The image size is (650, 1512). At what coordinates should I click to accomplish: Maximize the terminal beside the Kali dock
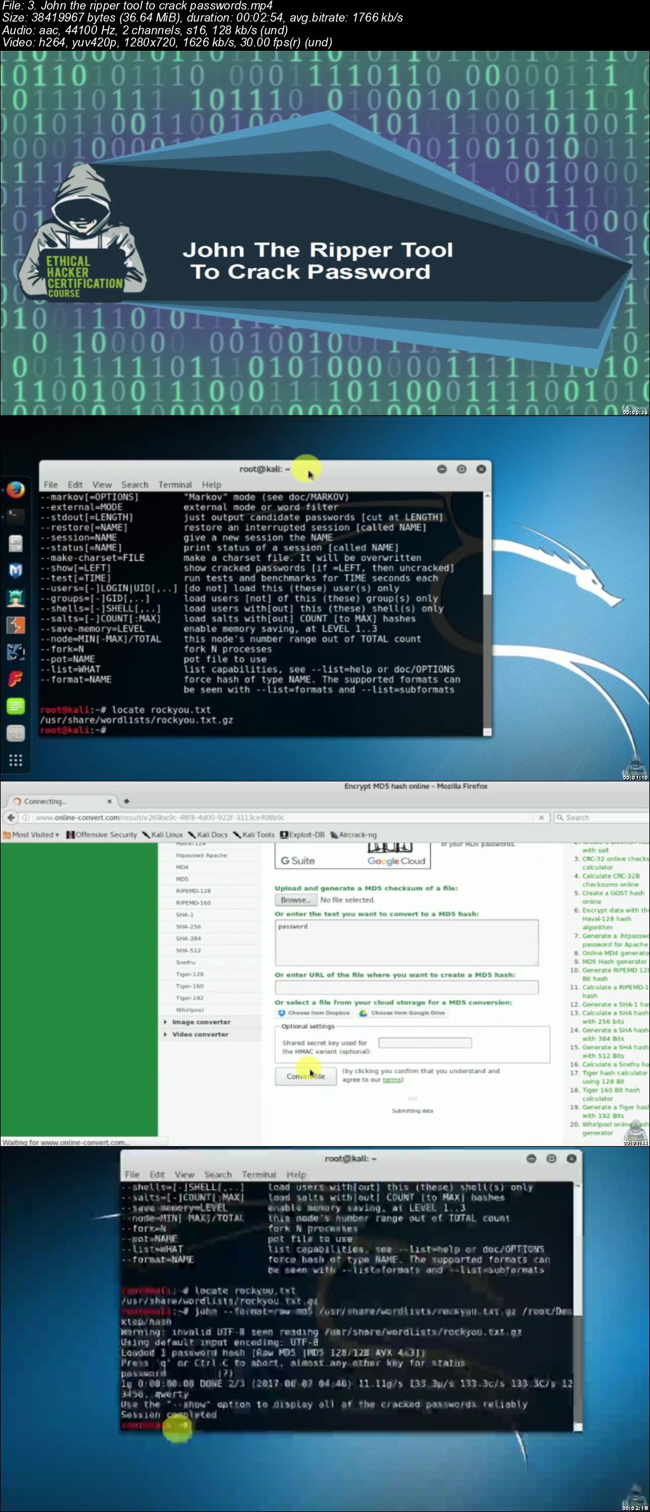click(x=461, y=469)
